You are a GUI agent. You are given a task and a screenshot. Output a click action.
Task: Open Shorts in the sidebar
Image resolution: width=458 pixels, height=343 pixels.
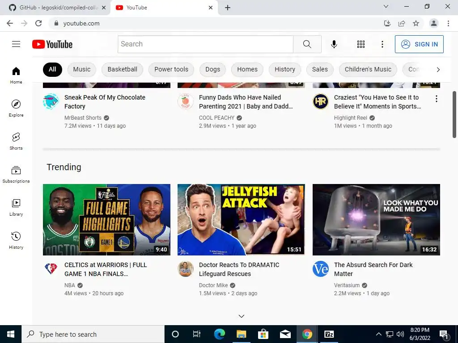tap(16, 142)
